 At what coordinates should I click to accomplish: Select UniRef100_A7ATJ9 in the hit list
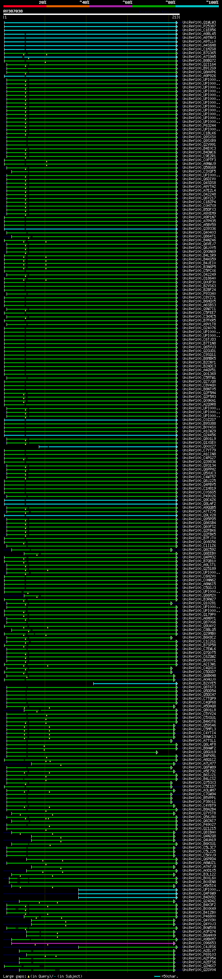point(199,866)
